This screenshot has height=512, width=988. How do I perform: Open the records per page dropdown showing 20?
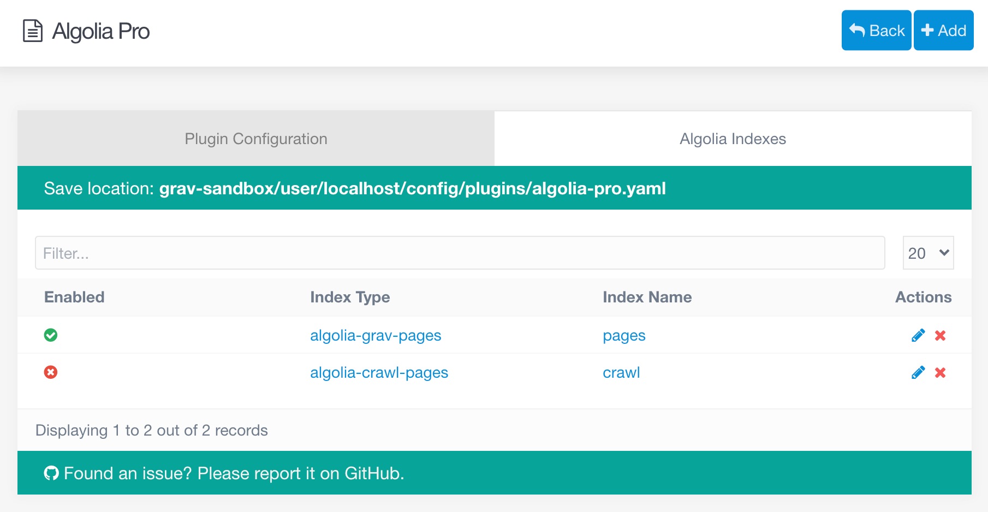pos(928,253)
